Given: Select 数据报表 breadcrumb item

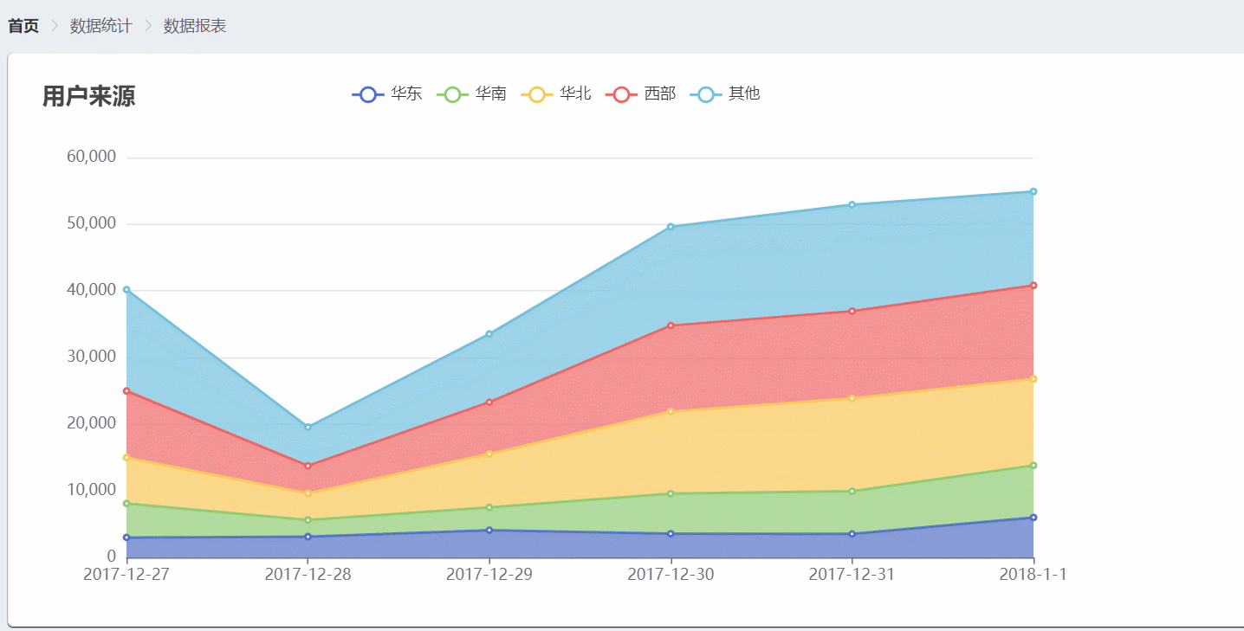Looking at the screenshot, I should tap(195, 26).
